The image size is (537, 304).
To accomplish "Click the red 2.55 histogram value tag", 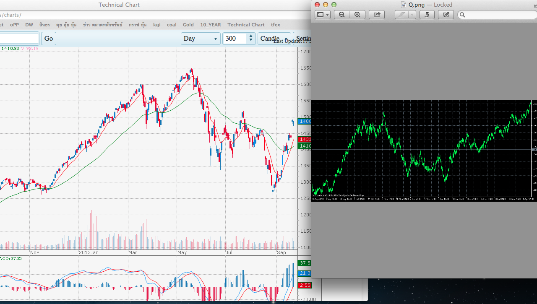I will coord(305,285).
